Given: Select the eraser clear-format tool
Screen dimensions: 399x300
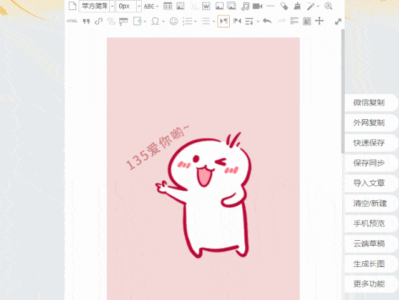Looking at the screenshot, I should click(283, 6).
